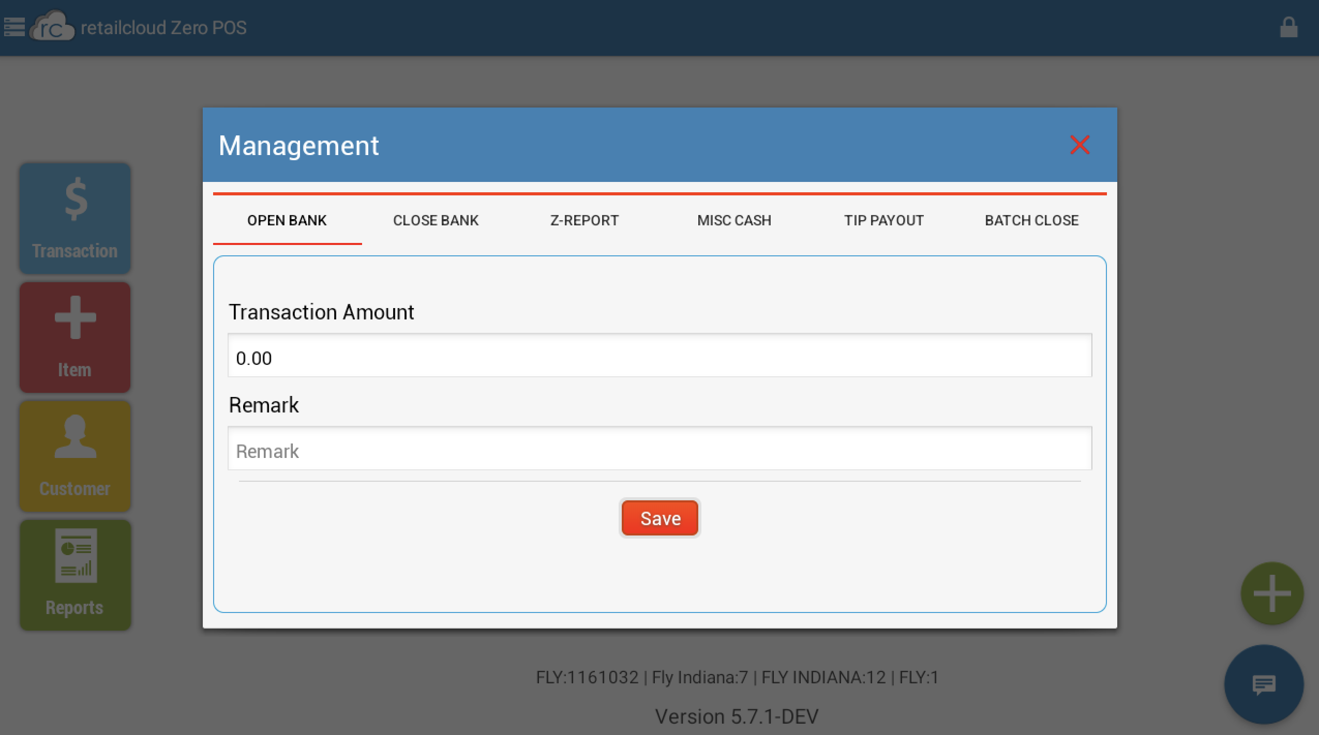Click the green plus floating button

click(x=1272, y=593)
